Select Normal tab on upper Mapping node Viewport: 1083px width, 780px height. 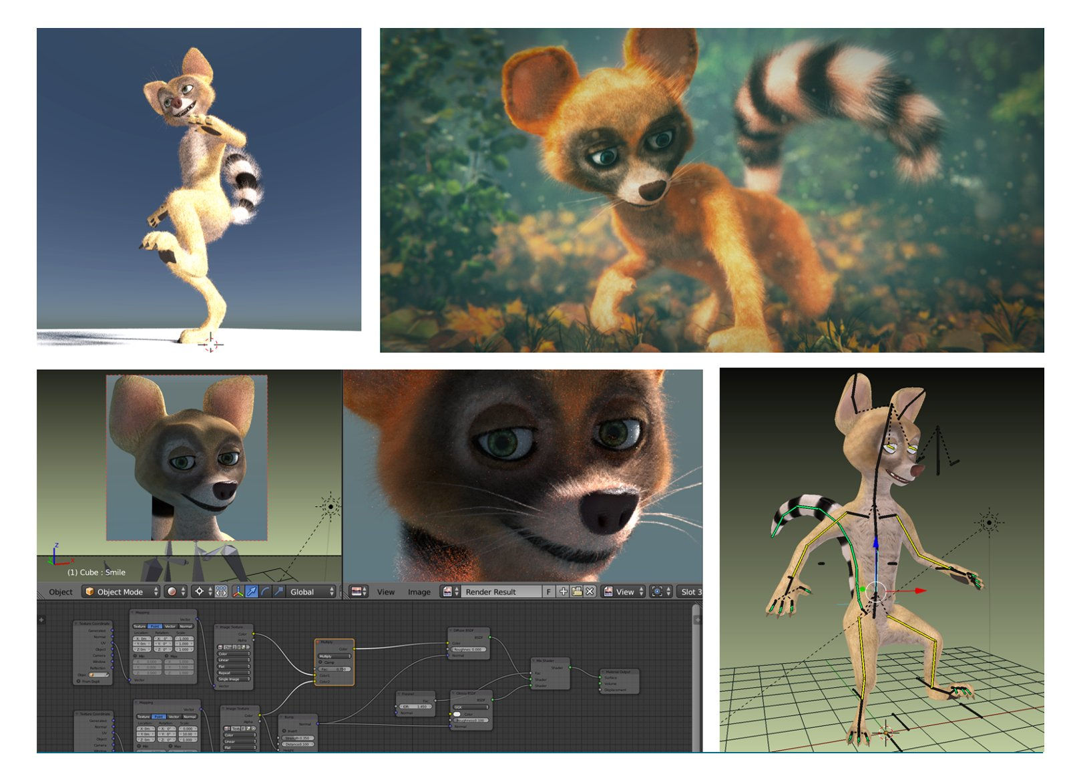click(186, 626)
